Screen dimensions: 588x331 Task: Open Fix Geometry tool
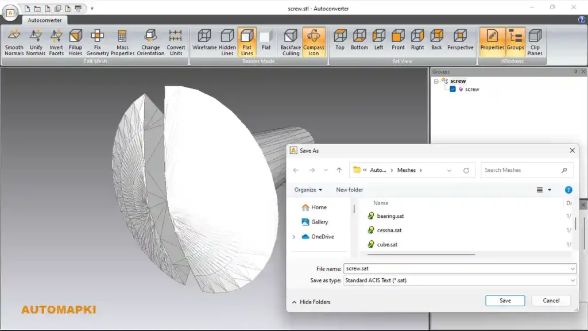(x=98, y=42)
